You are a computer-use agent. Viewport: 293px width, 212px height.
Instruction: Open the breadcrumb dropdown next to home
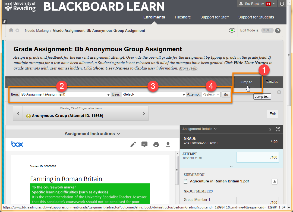[17, 30]
